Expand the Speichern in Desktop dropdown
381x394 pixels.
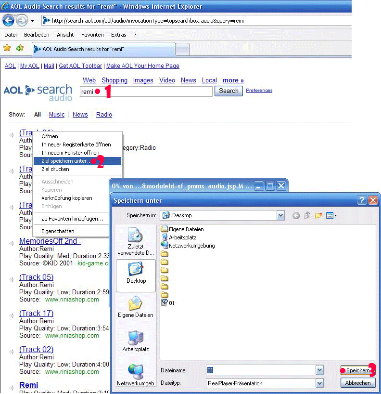[280, 215]
